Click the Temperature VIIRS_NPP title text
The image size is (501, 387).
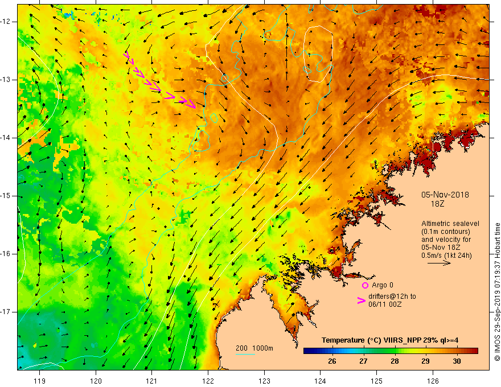[x=390, y=340]
